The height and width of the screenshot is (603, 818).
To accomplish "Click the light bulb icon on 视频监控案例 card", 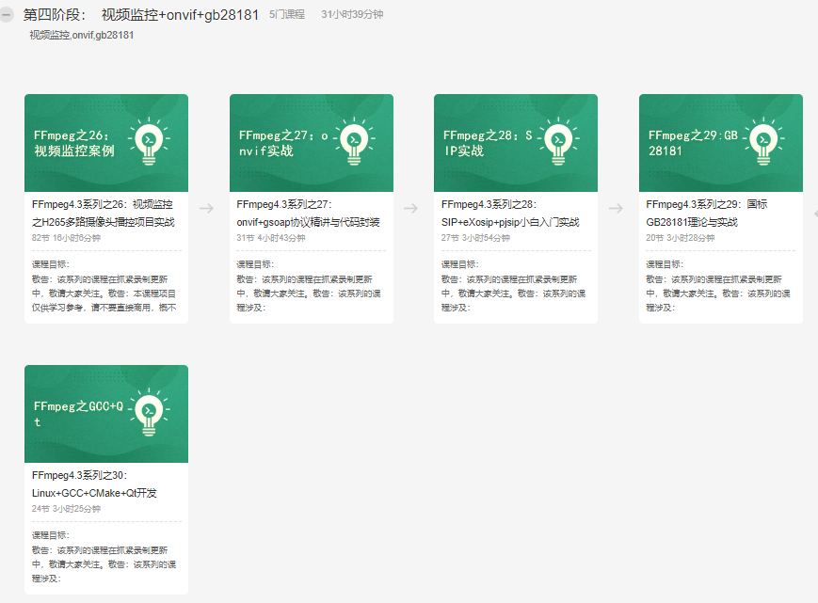I will tap(149, 139).
